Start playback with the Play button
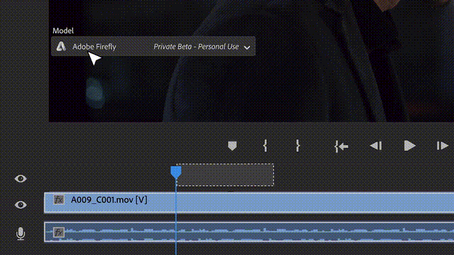454x255 pixels. click(x=409, y=146)
